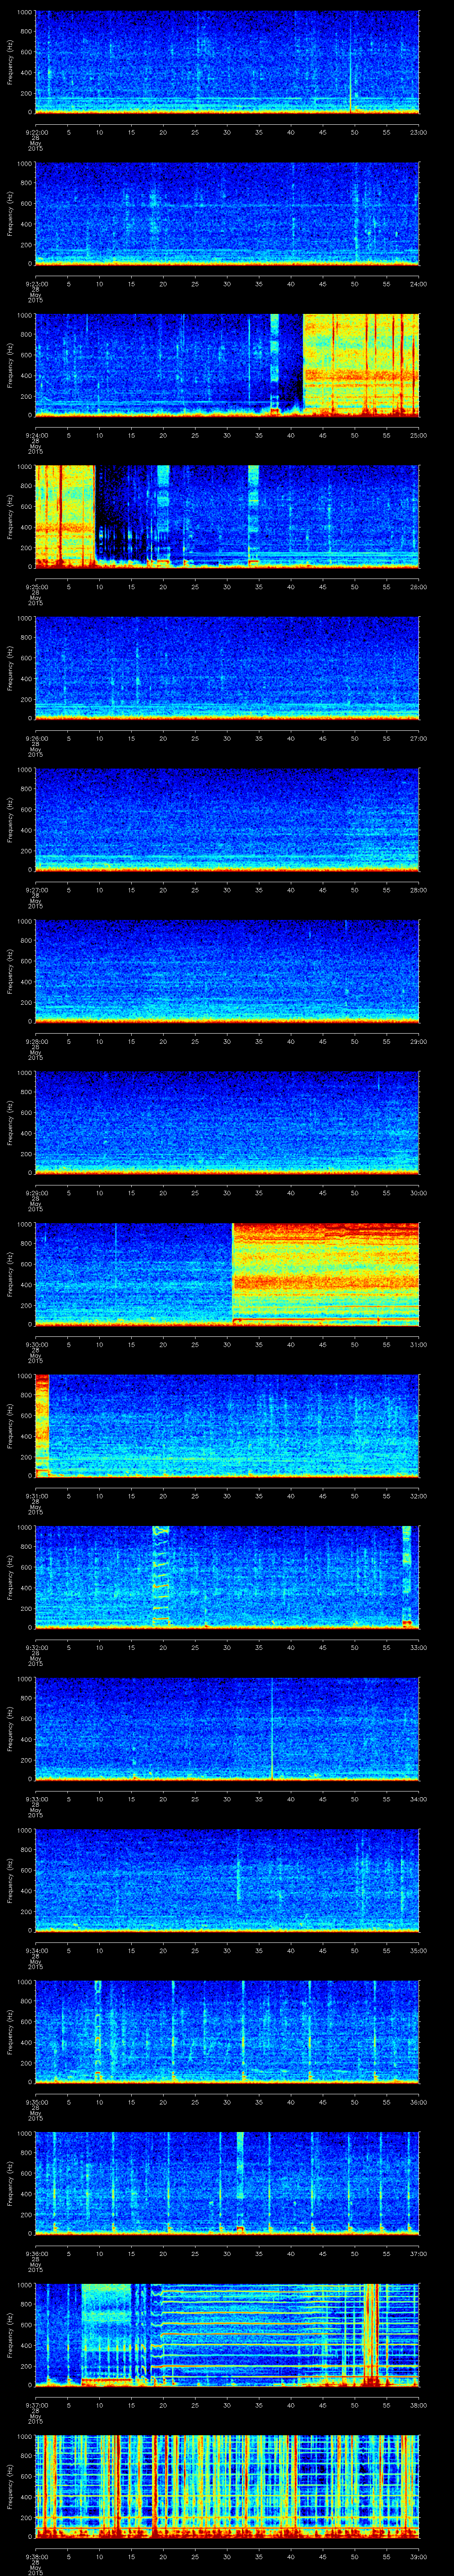Click the 23:00 end time label
Screen dimensions: 454x2576
[419, 132]
